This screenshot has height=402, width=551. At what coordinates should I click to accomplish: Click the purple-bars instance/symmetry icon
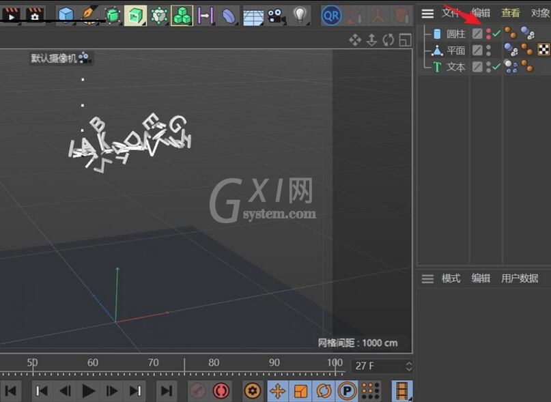(x=206, y=16)
